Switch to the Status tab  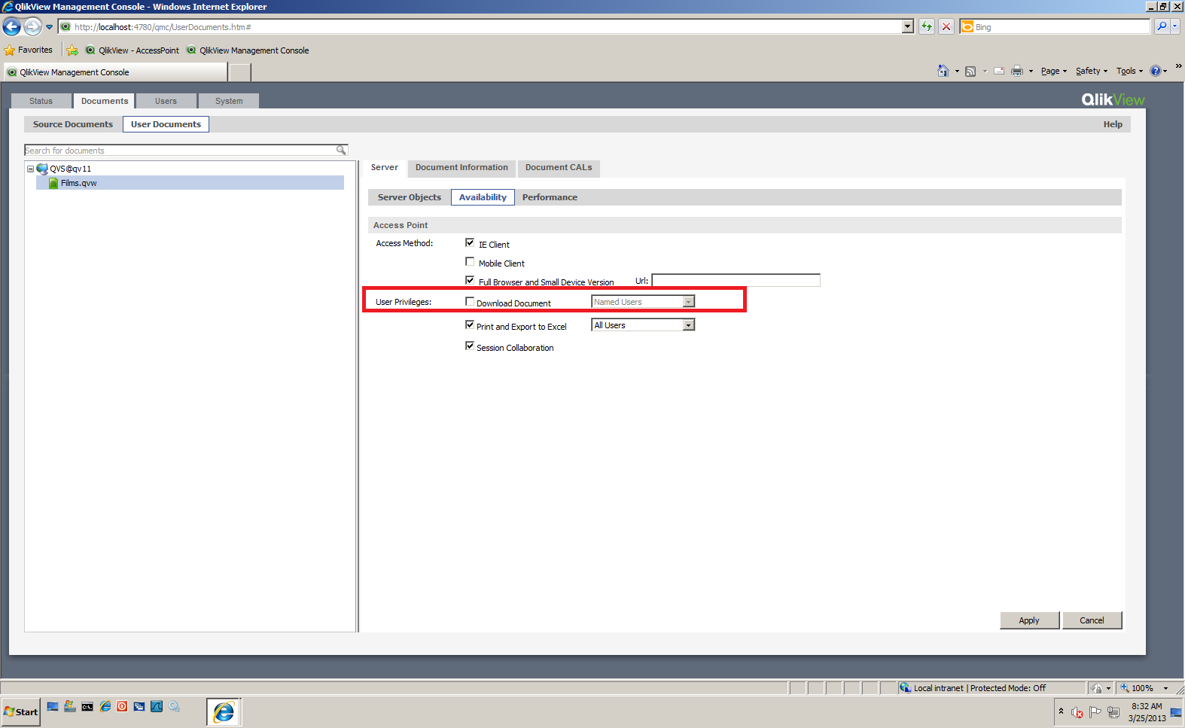pyautogui.click(x=41, y=101)
